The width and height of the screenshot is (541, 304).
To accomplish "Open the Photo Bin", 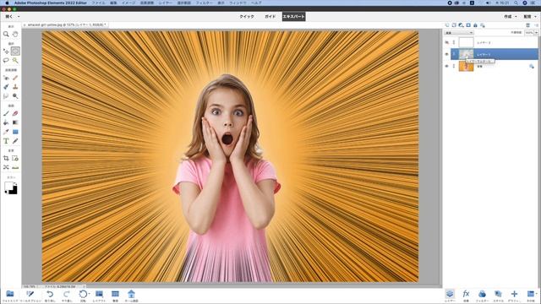I will point(10,296).
